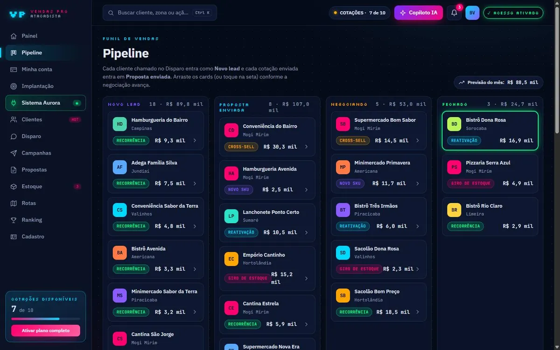The height and width of the screenshot is (350, 560).
Task: Click R$ 4,9 mil on Pizzaria Serra Azul
Action: tap(518, 183)
